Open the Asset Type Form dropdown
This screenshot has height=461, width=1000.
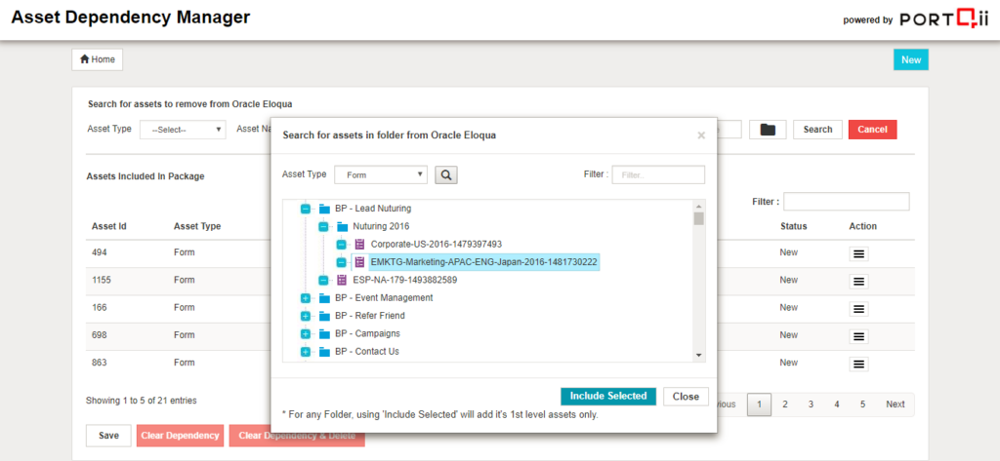pyautogui.click(x=380, y=174)
